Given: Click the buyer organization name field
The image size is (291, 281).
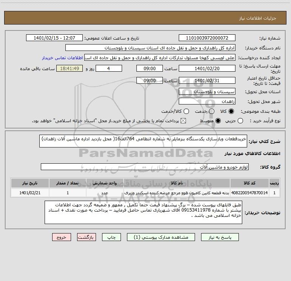Looking at the screenshot, I should (x=150, y=48).
